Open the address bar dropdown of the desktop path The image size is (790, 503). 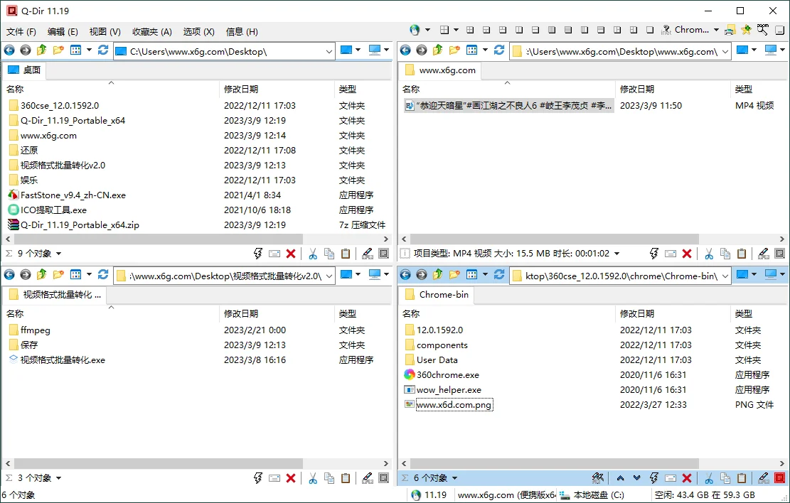click(329, 50)
